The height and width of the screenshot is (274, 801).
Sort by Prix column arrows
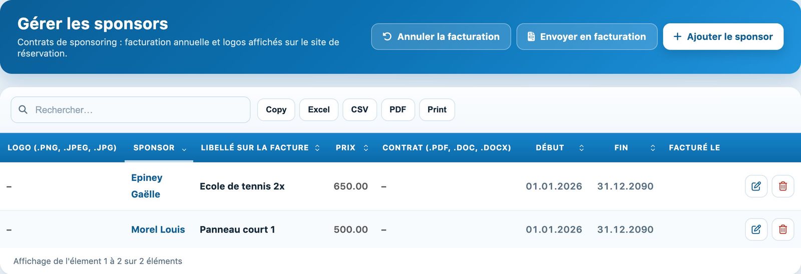tap(366, 148)
